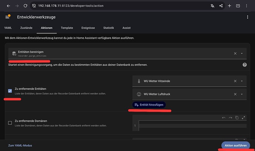Screen dimensions: 255x151
Task: Open a new tab with the plus icon
Action: [x=229, y=6]
